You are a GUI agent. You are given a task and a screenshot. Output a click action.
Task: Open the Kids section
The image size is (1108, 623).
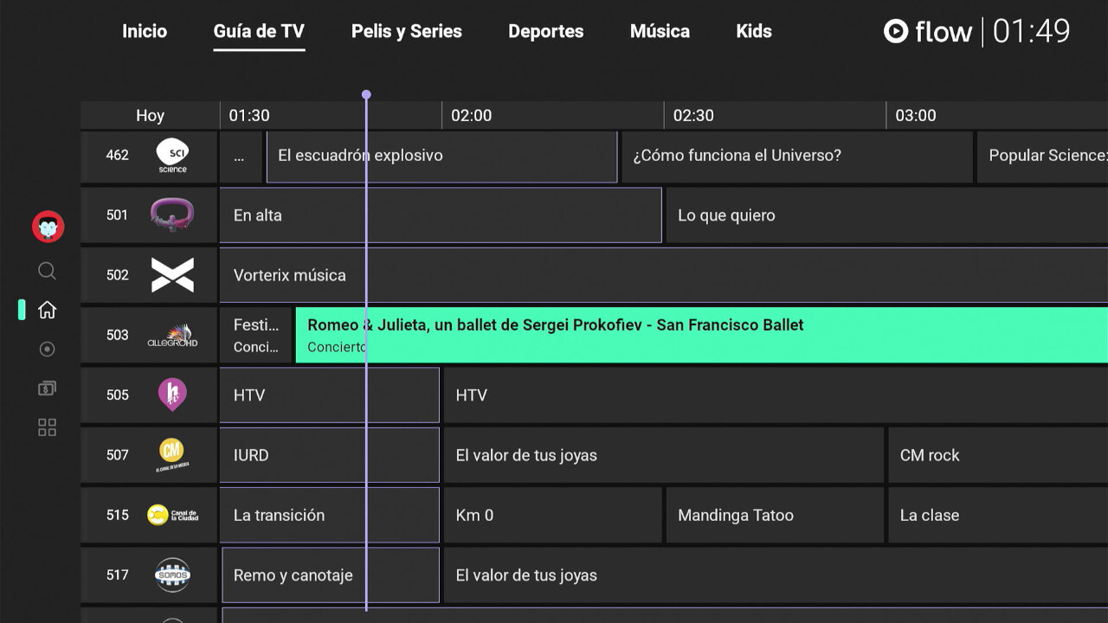(754, 31)
